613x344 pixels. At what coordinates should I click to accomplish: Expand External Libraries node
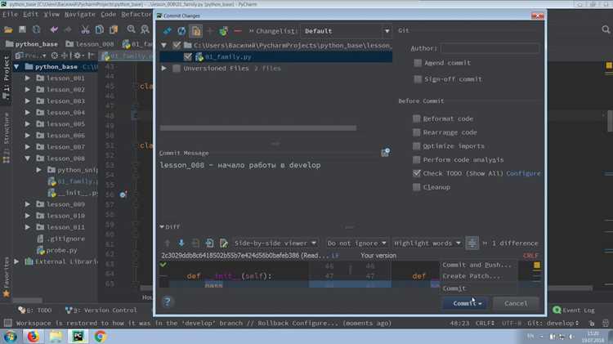[x=16, y=261]
